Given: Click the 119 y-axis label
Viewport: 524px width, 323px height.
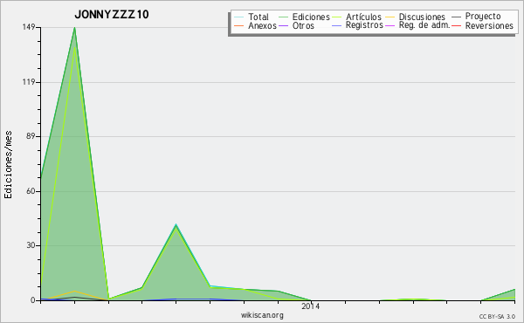Looking at the screenshot, I should [x=29, y=82].
